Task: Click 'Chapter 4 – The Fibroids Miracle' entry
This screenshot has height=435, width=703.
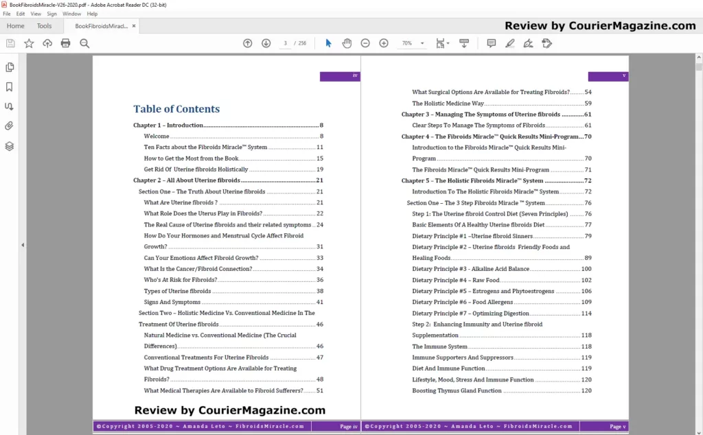Action: [496, 137]
